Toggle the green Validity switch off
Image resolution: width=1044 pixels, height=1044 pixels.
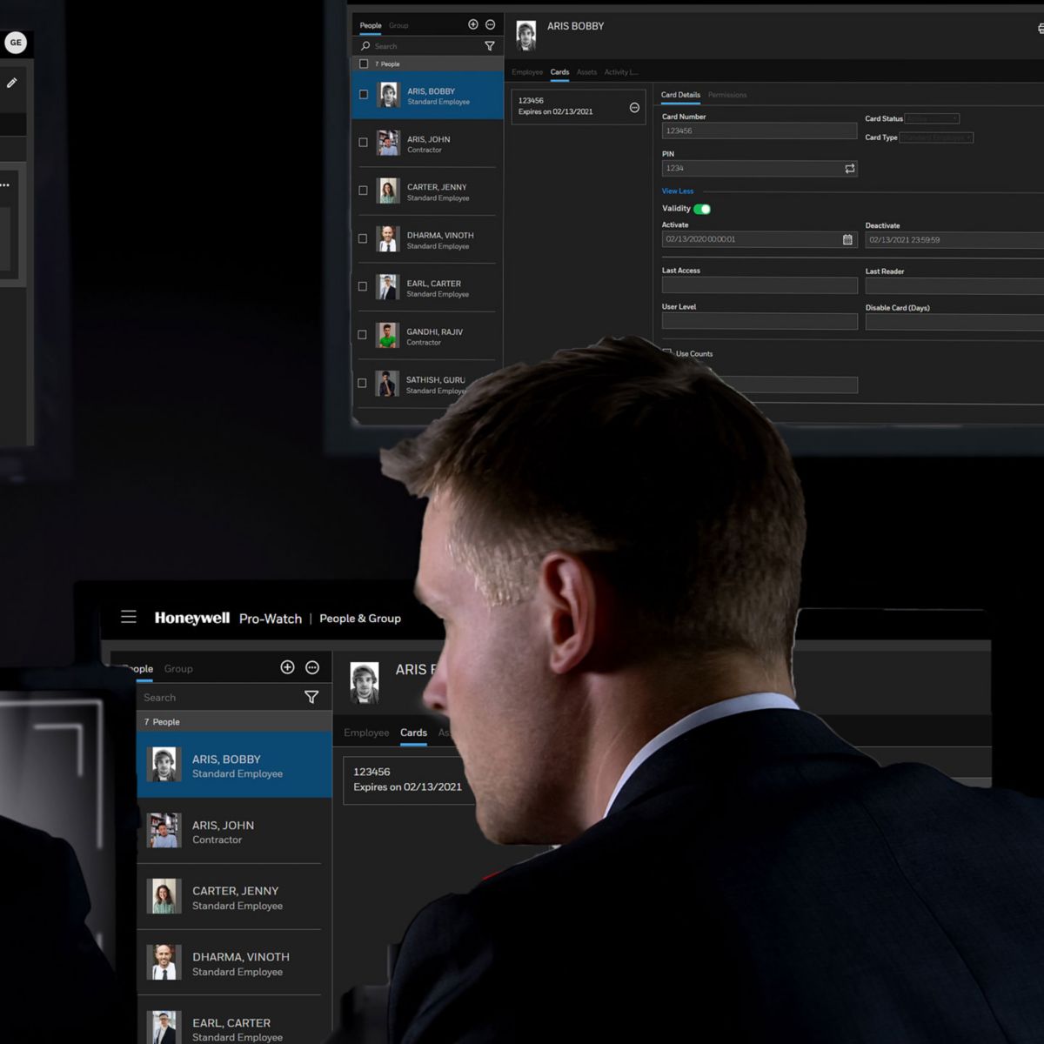[702, 209]
